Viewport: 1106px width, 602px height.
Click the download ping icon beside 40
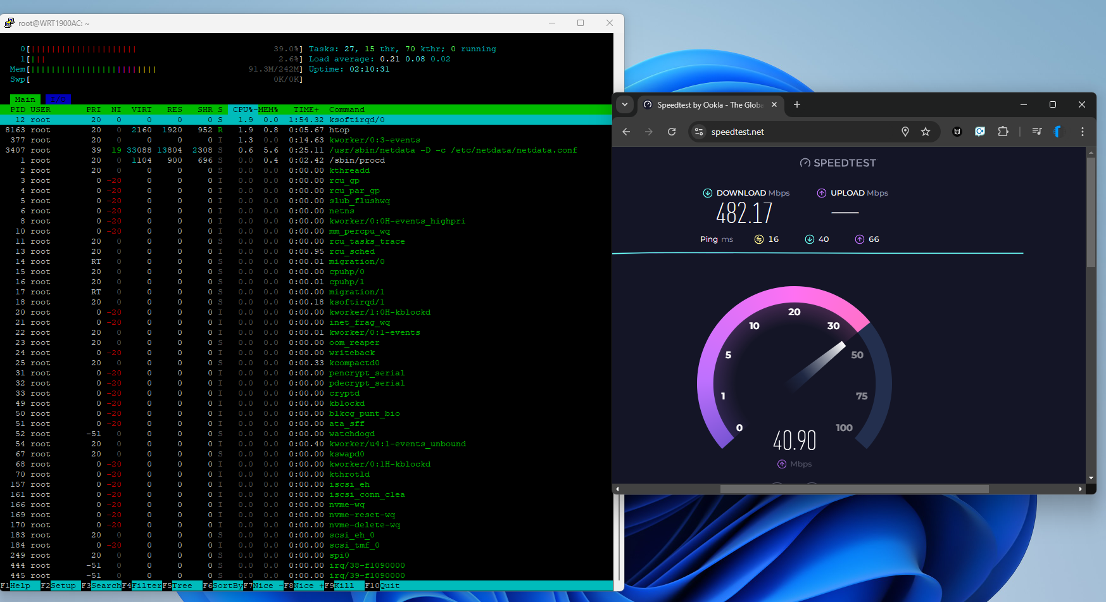[x=810, y=239]
